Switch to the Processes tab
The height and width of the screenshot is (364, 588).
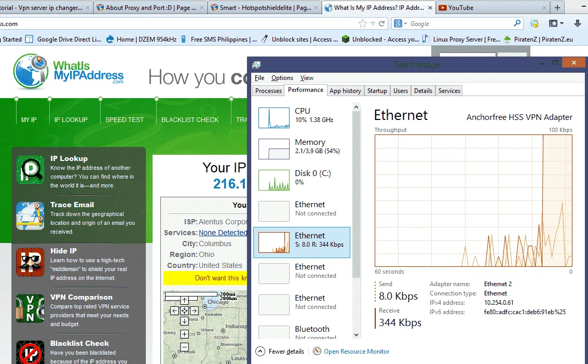268,91
